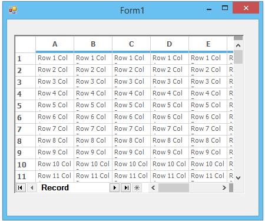Click vertical scrollbar down arrow
Image resolution: width=265 pixels, height=221 pixels.
click(238, 178)
